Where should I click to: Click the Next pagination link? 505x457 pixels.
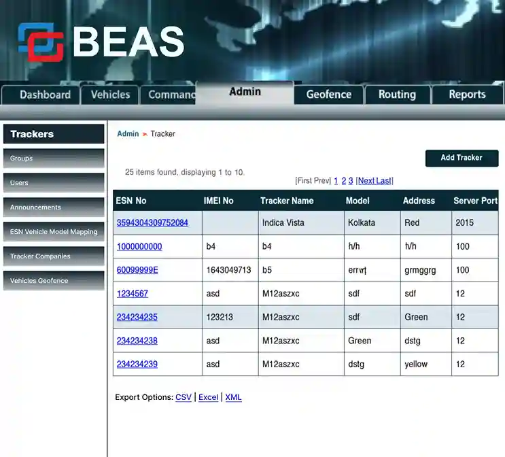point(366,181)
